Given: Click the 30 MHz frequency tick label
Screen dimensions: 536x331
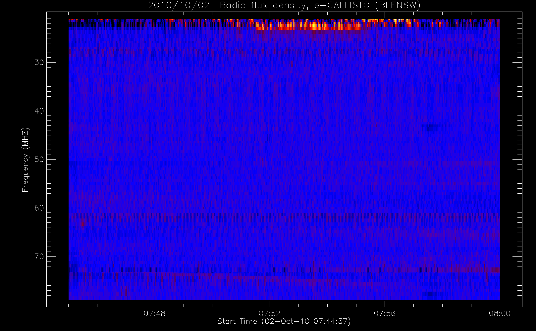Looking at the screenshot, I should tap(39, 62).
